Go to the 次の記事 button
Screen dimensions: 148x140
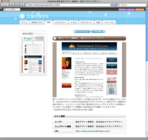coord(98,31)
